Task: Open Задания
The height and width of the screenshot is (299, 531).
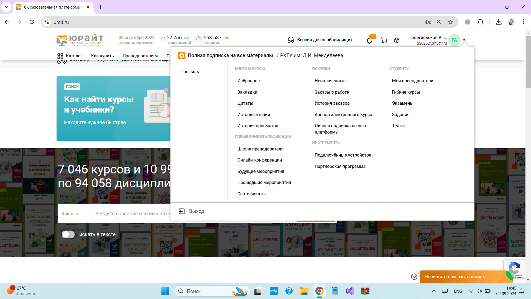Action: pos(400,114)
